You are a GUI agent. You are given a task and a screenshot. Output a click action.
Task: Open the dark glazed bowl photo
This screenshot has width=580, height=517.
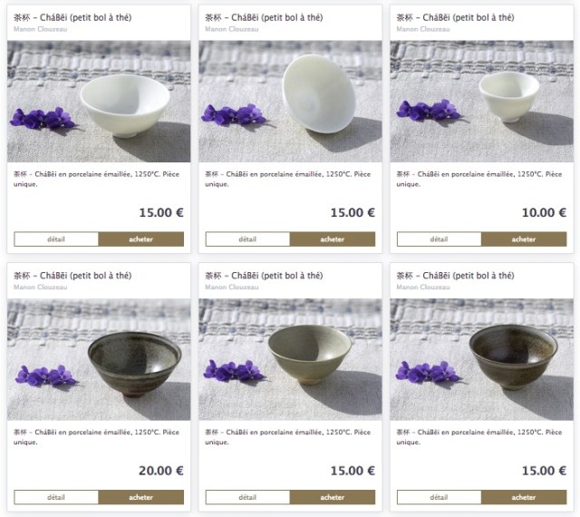[99, 359]
